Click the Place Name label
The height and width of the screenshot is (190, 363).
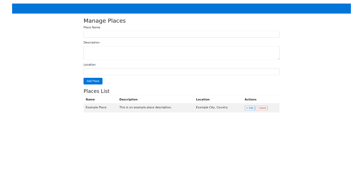92,27
